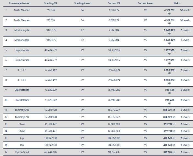Viewport: 193px width, 156px height.
Task: Open the Psycho Snail player entry
Action: [x=22, y=152]
